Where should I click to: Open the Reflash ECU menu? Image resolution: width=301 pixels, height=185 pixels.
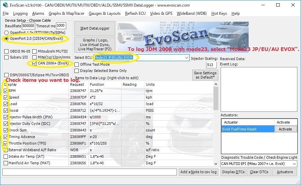pos(135,13)
